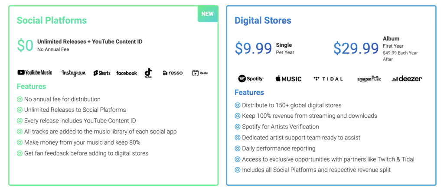Viewport: 444px width, 194px height.
Task: Click the Spotify for Artists Verification feature
Action: coord(281,127)
